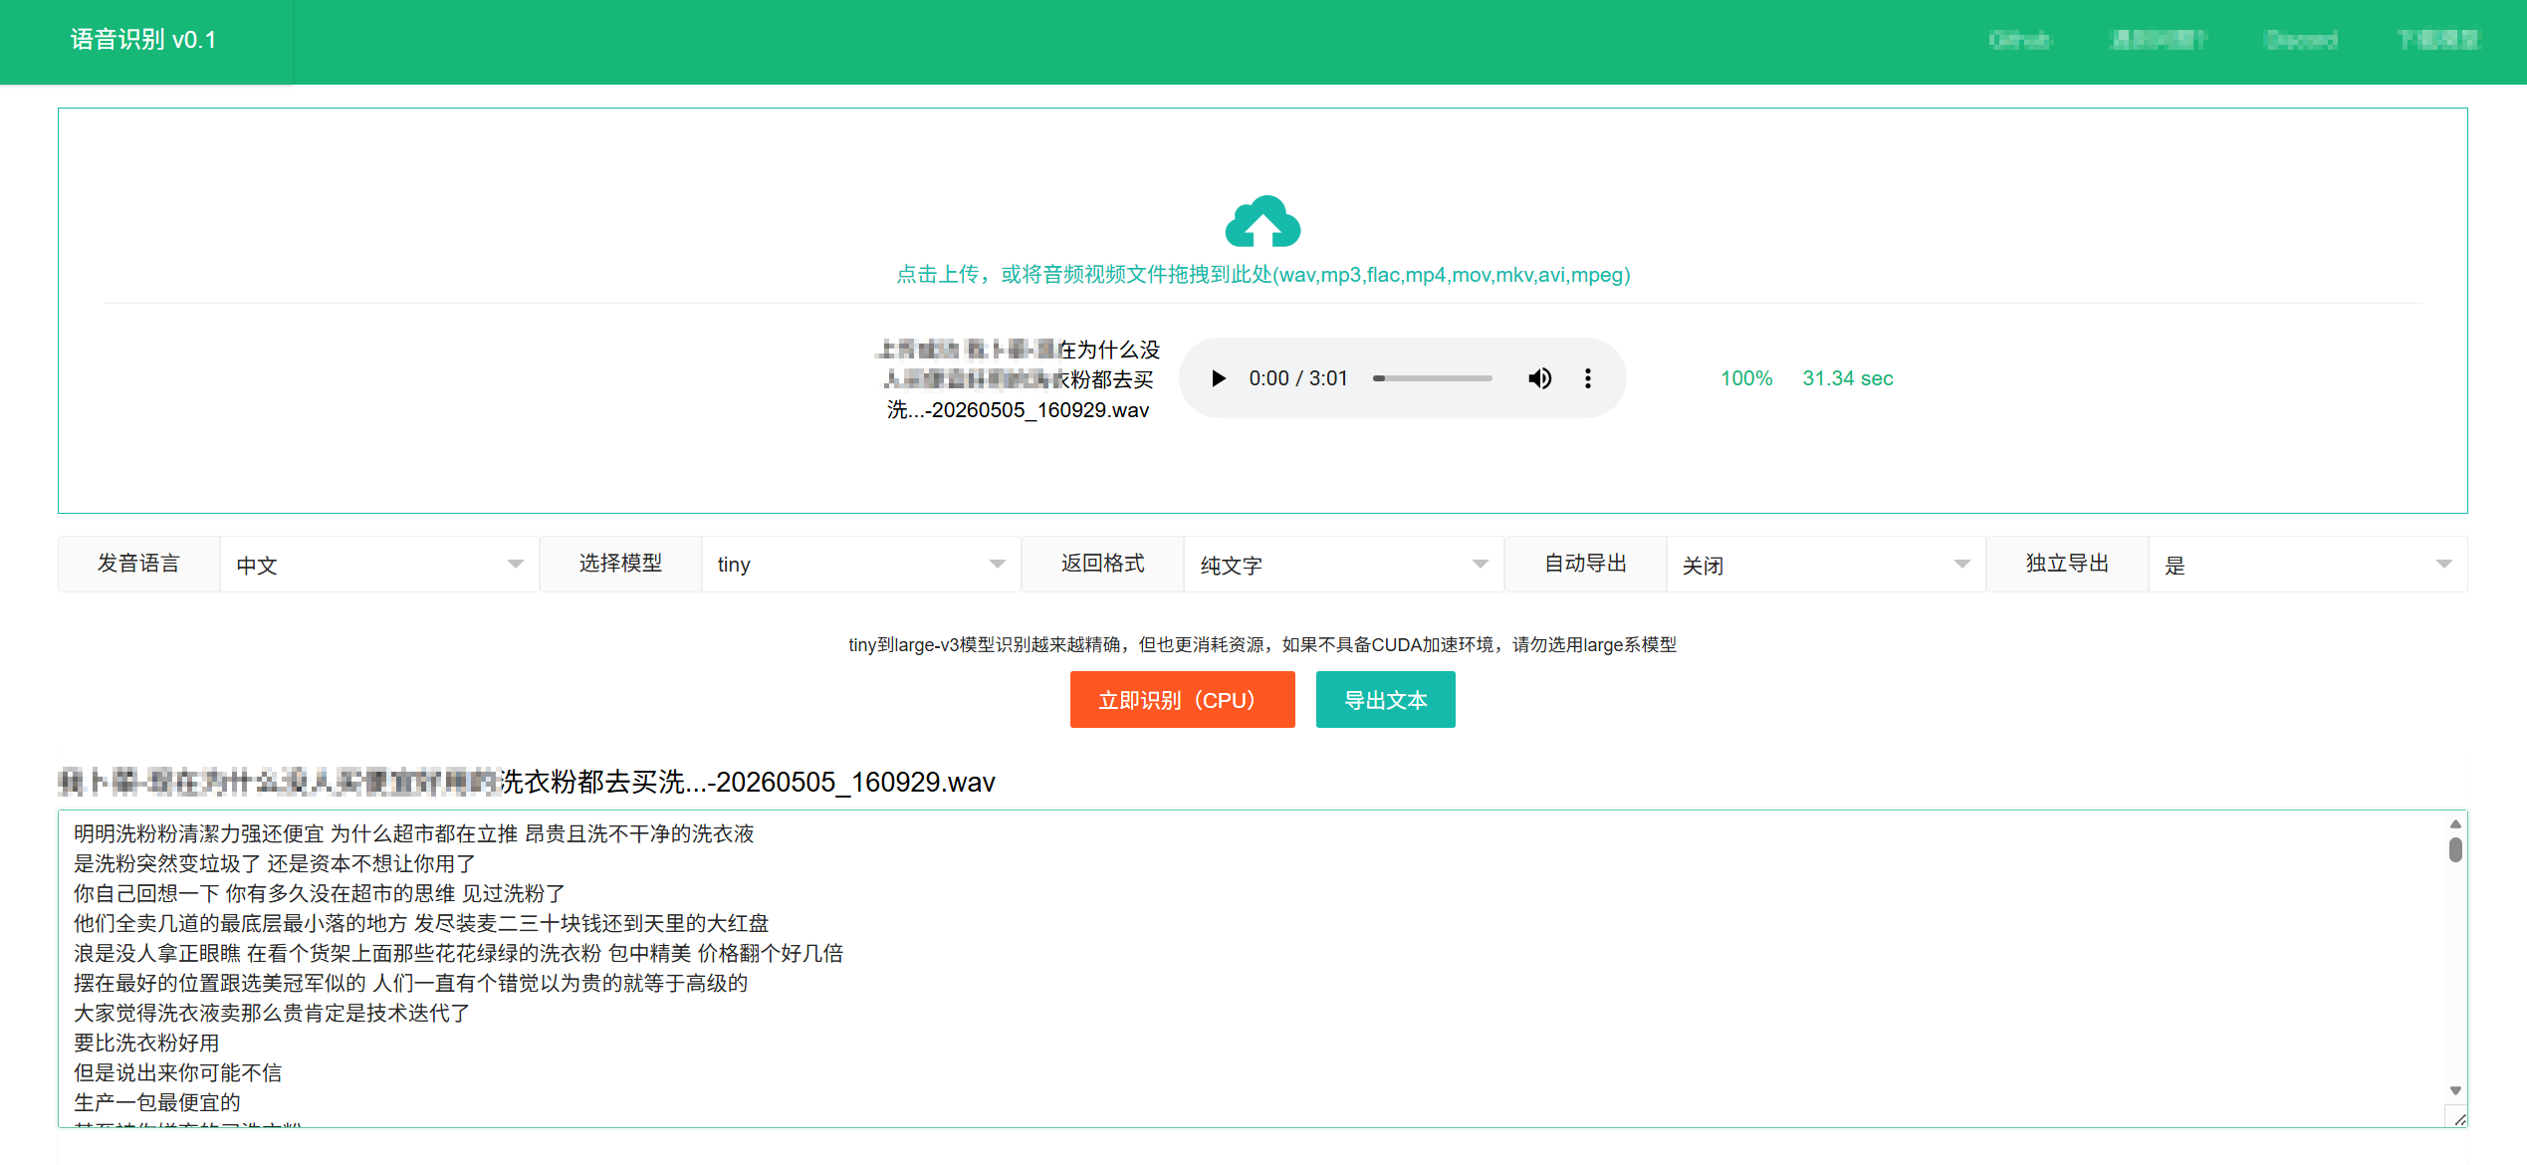2527x1165 pixels.
Task: Click the 100% progress value
Action: point(1746,378)
